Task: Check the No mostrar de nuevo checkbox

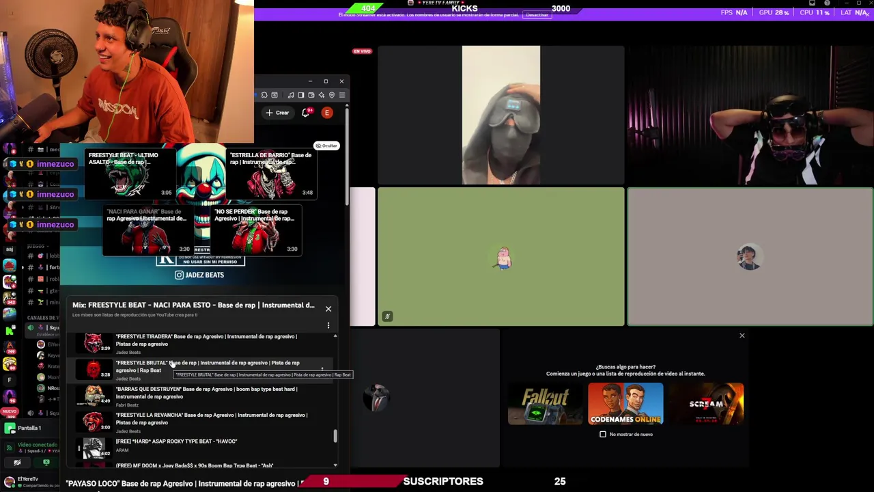Action: (x=603, y=435)
